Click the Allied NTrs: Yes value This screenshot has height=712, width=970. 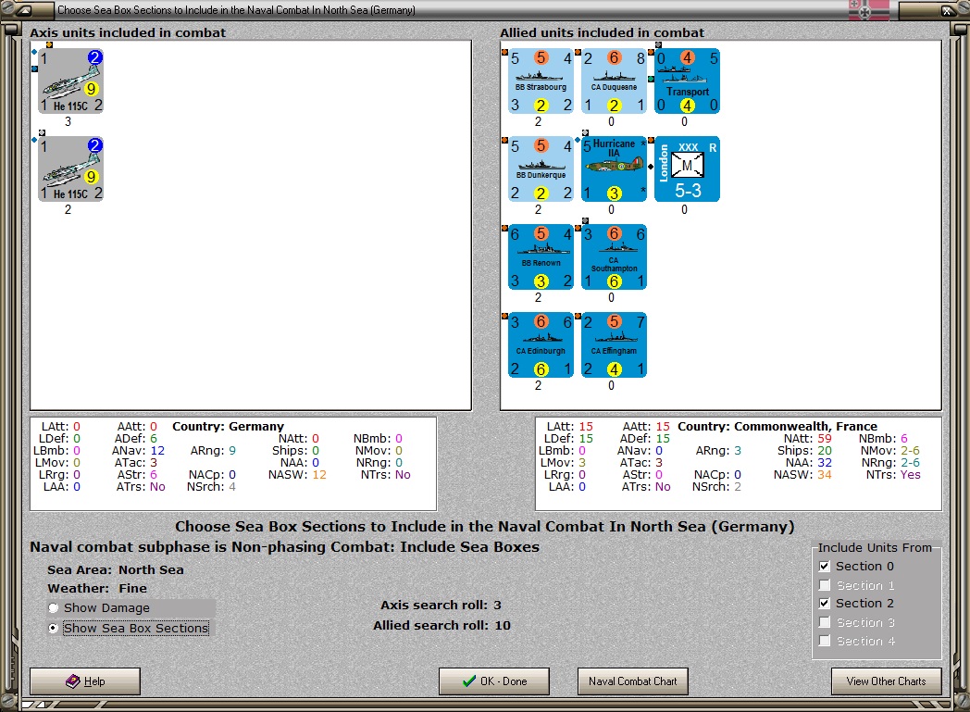(x=910, y=474)
